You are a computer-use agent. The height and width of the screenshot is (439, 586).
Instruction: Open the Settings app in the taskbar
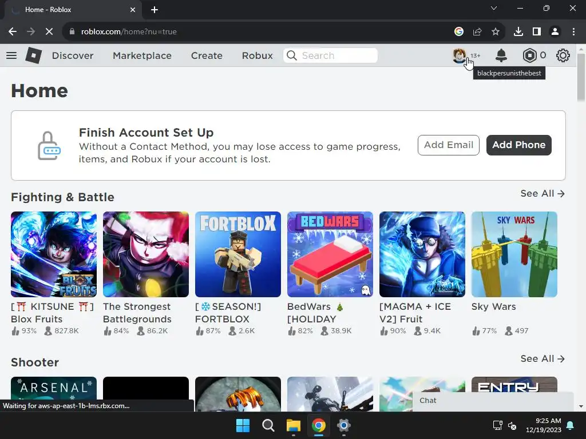coord(343,425)
